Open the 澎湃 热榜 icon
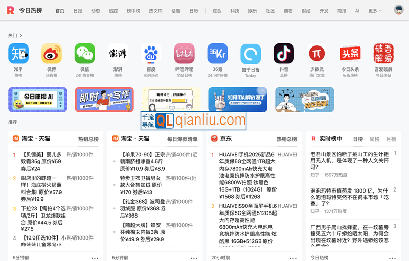 (x=118, y=54)
